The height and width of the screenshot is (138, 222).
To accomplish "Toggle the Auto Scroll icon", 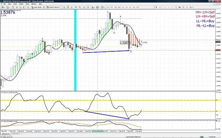I will (84, 7).
